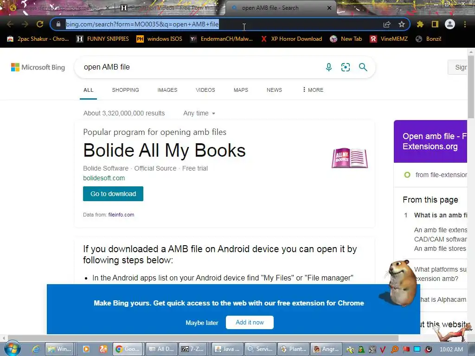Launch Internet Explorer from taskbar

(36, 349)
